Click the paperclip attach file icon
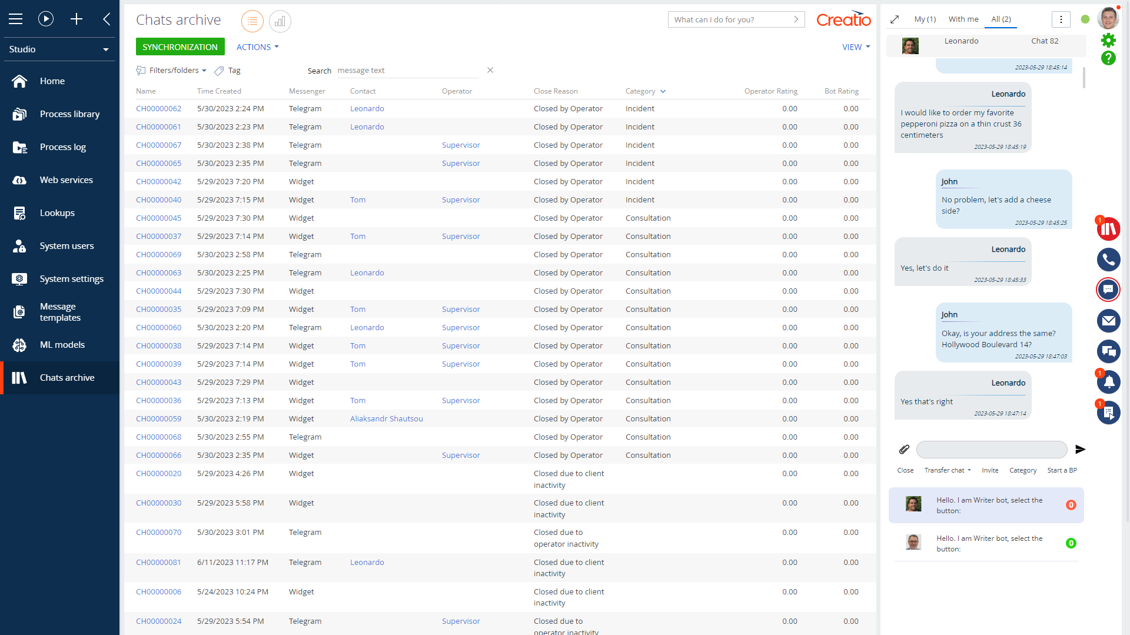 coord(904,450)
